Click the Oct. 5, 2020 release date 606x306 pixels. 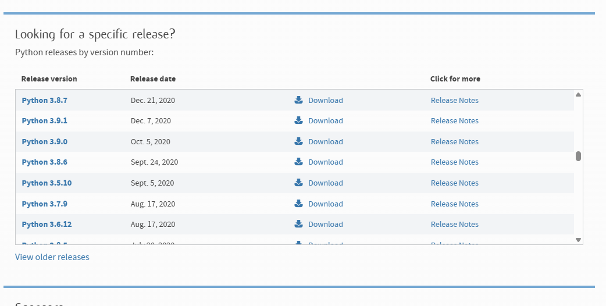coord(151,142)
